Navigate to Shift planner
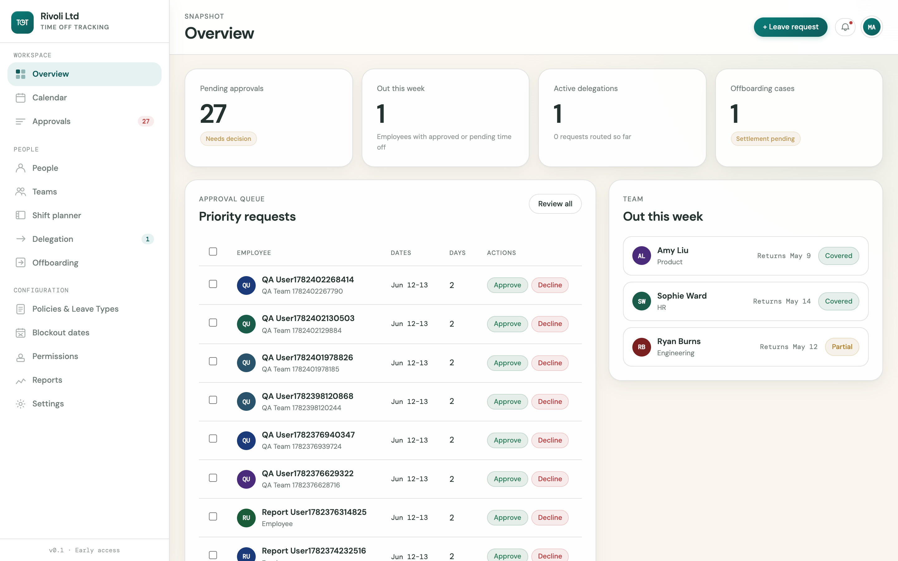 click(x=84, y=216)
